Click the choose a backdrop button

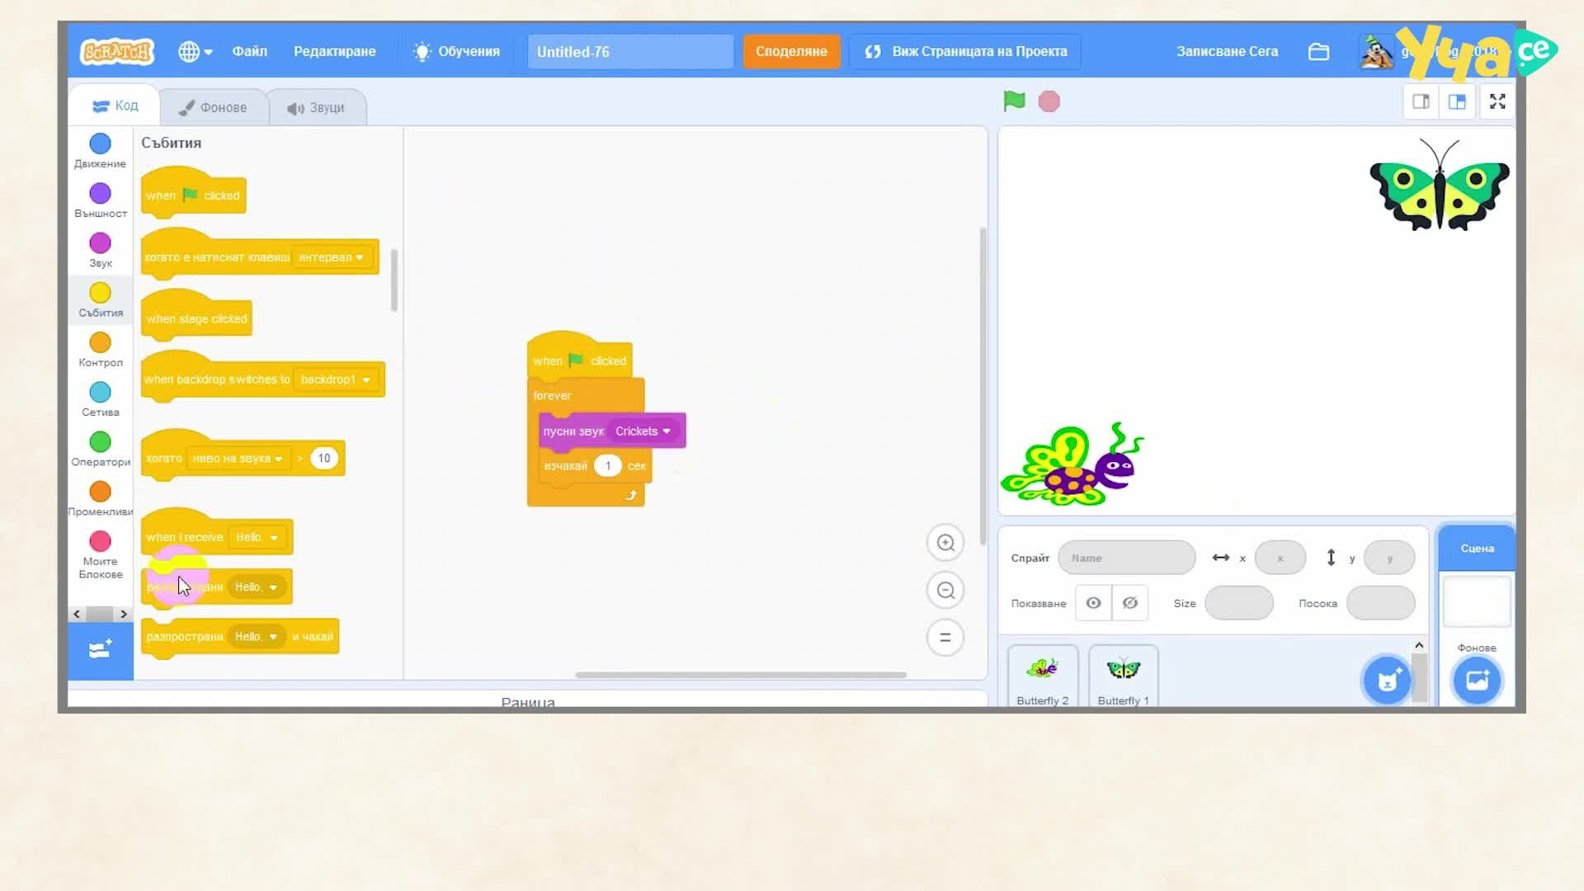pyautogui.click(x=1477, y=681)
